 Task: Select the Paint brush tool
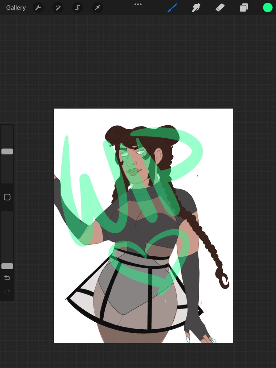point(173,8)
